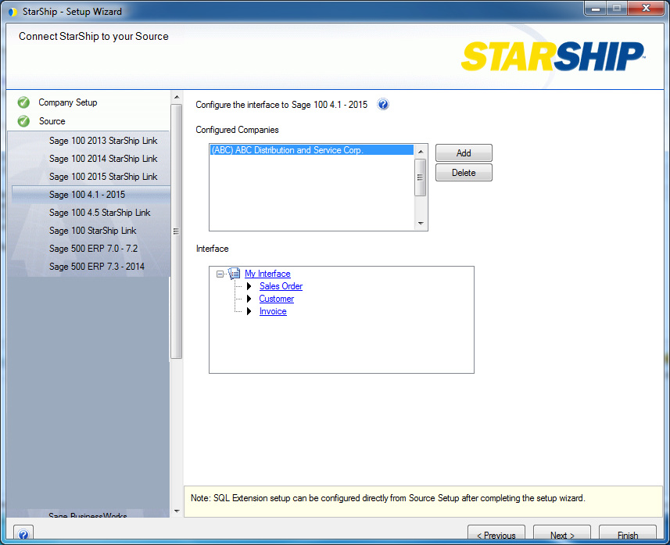
Task: Close the Setup Wizard window
Action: [x=647, y=8]
